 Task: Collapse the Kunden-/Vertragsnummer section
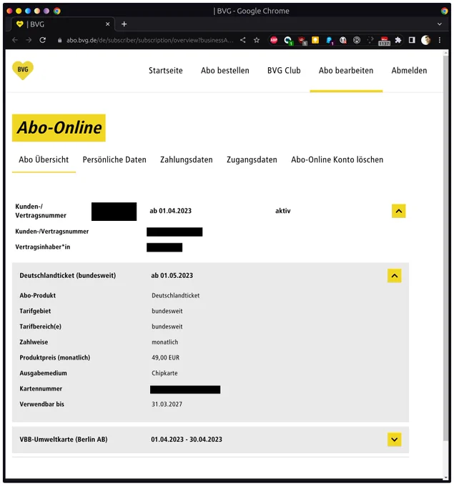398,211
